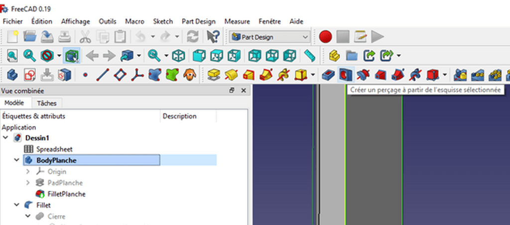The height and width of the screenshot is (225, 510).
Task: Open the macros list dialog icon
Action: pyautogui.click(x=361, y=37)
